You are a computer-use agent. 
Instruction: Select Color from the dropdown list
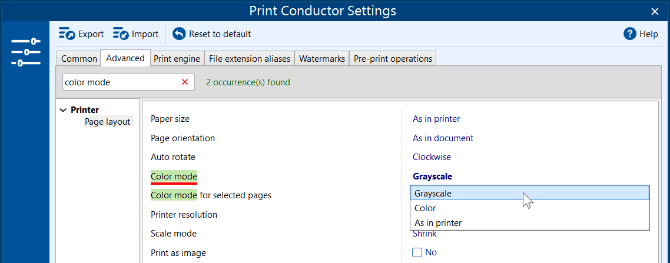(425, 208)
